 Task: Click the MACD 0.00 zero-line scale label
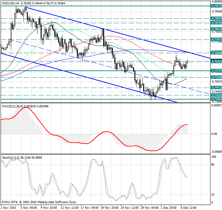click(x=214, y=134)
